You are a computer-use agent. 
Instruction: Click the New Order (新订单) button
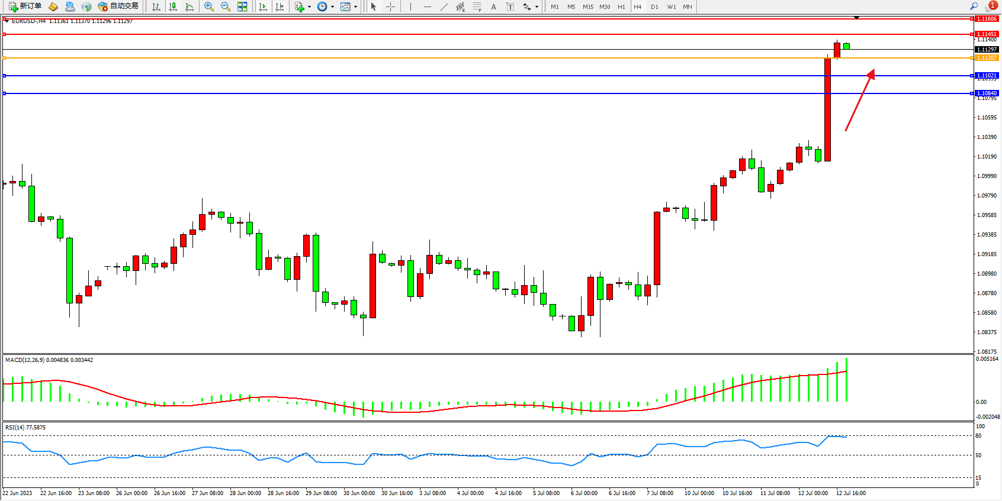pyautogui.click(x=25, y=7)
